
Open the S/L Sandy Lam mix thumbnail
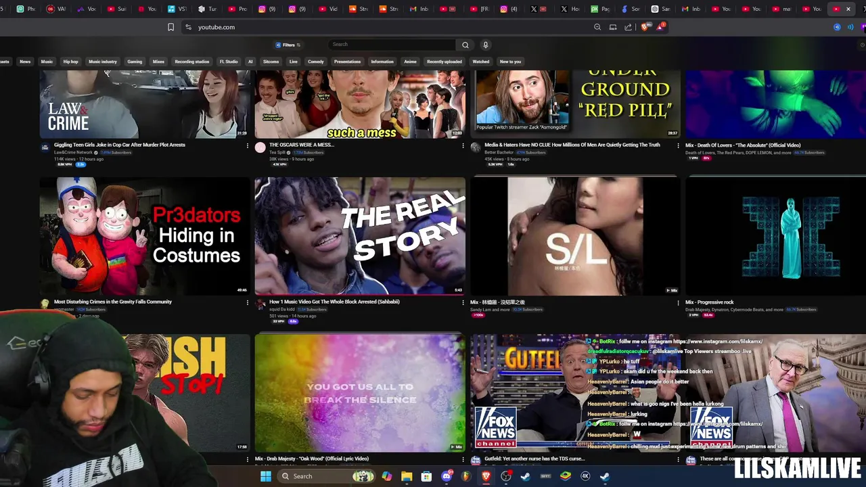tap(575, 236)
